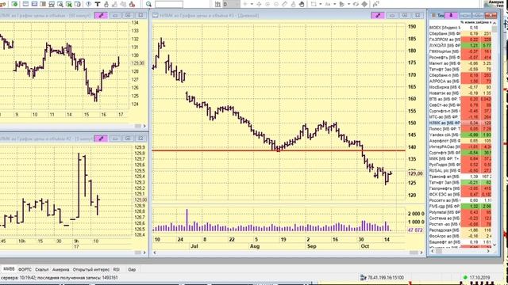This screenshot has height=285, width=508.
Task: Select the ЛУКОЙЛ row in quotes table
Action: [460, 46]
